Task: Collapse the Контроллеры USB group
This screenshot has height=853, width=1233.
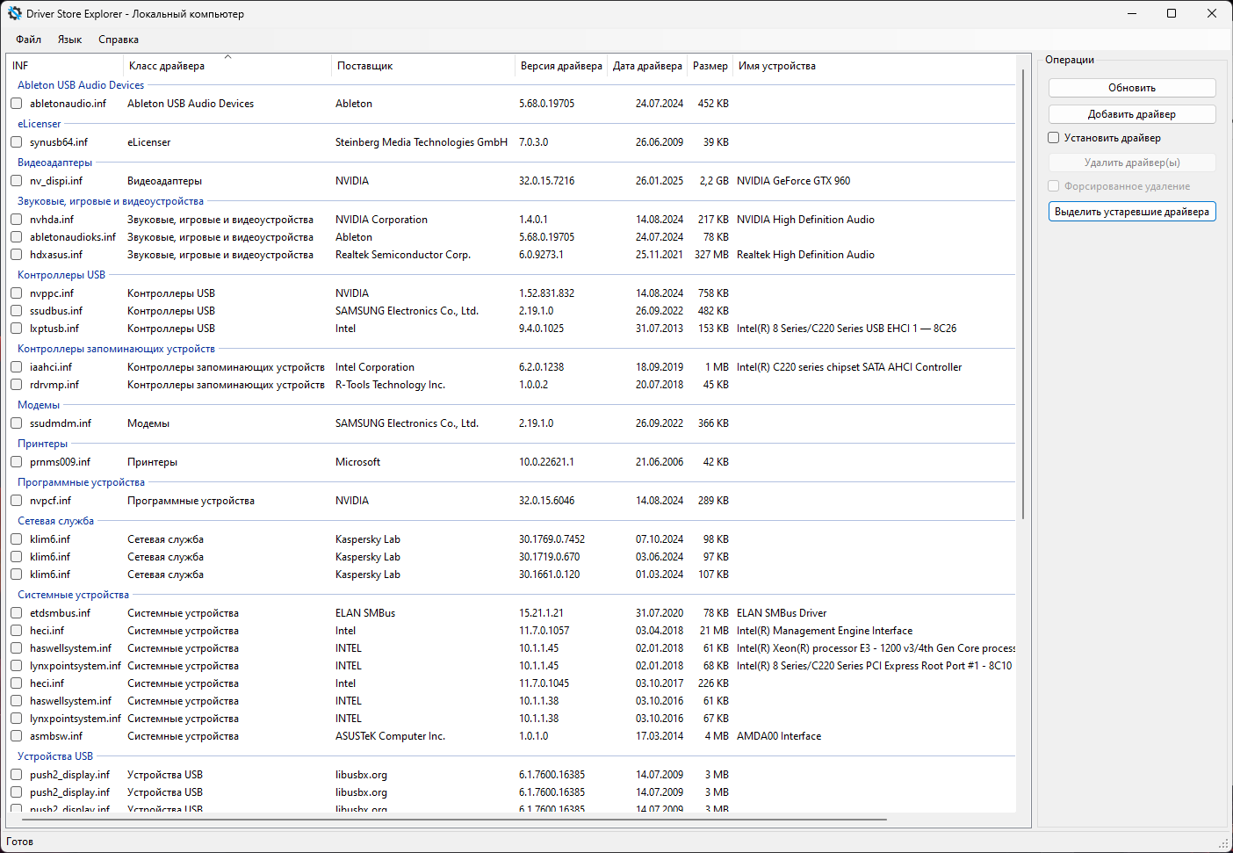Action: [61, 275]
